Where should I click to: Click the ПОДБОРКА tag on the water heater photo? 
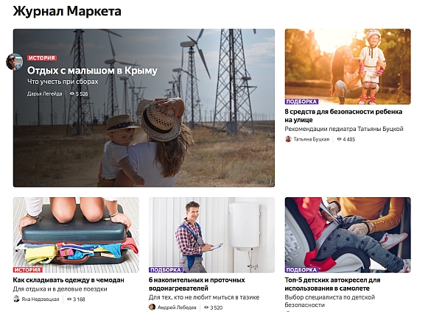coord(166,270)
